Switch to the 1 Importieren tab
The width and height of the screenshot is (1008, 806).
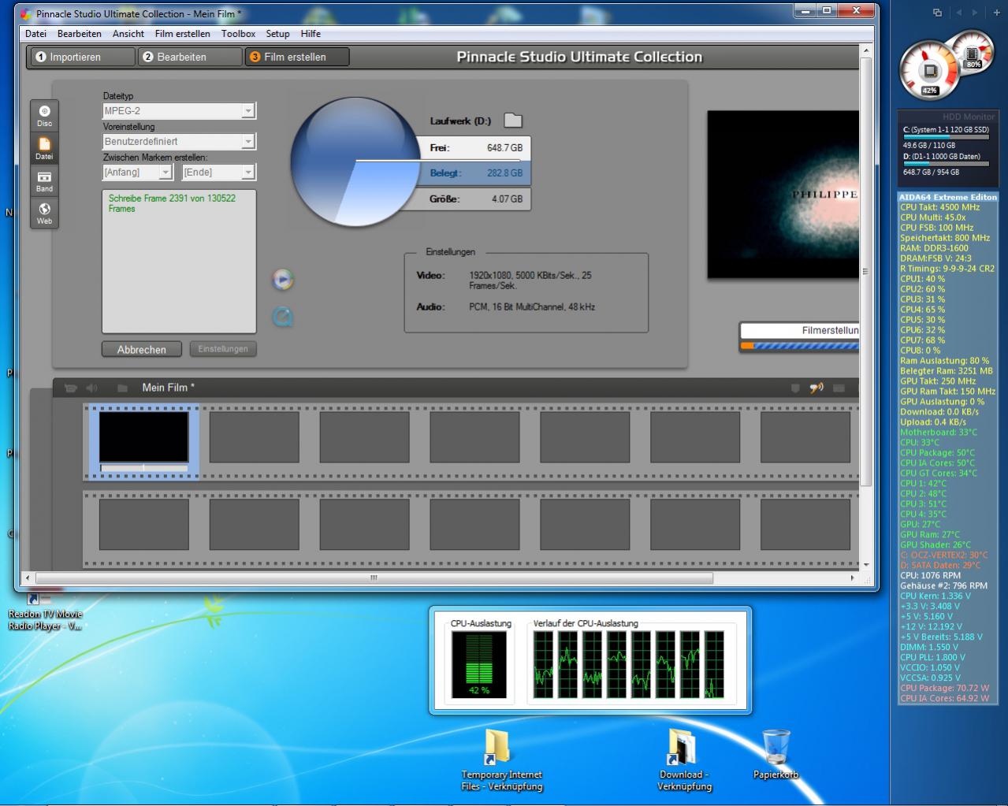(82, 57)
